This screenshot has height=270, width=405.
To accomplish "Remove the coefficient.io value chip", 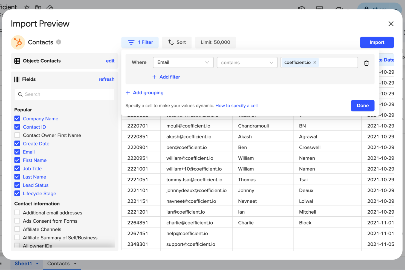I will click(x=315, y=62).
